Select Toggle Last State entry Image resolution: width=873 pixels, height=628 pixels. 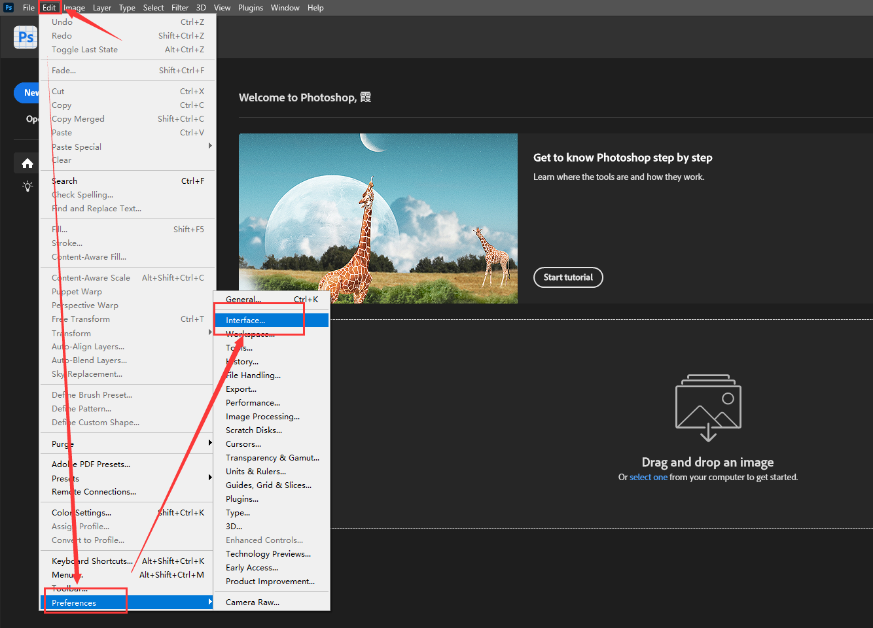(128, 50)
